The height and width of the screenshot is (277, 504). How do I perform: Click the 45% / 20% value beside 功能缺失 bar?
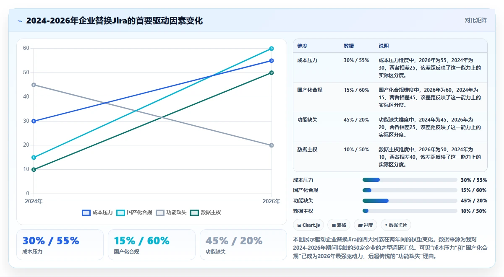point(474,201)
